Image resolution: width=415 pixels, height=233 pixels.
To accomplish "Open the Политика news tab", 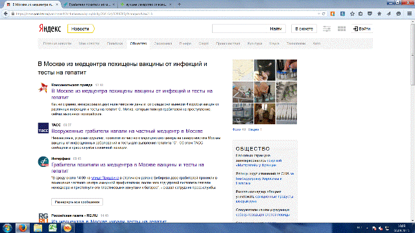I will click(115, 43).
